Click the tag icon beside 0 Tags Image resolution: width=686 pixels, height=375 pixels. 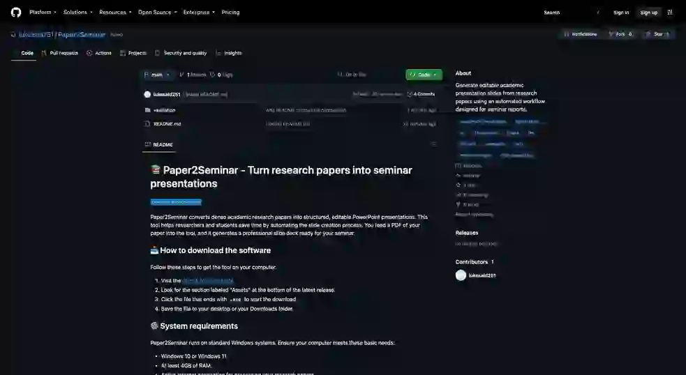click(x=213, y=75)
